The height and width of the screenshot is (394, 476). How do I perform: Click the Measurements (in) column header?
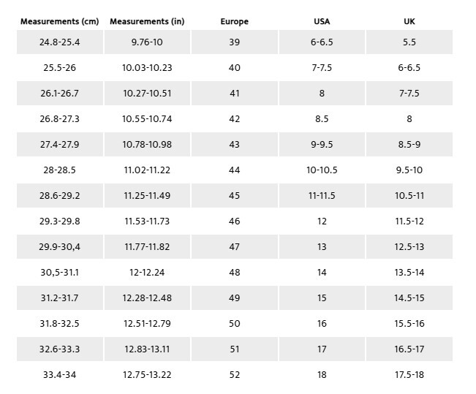click(x=147, y=21)
